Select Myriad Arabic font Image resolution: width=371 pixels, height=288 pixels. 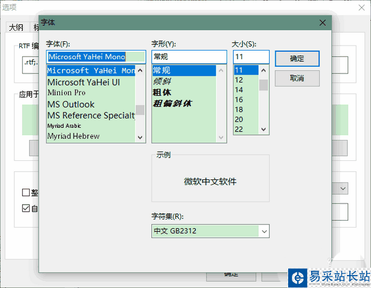pyautogui.click(x=91, y=126)
